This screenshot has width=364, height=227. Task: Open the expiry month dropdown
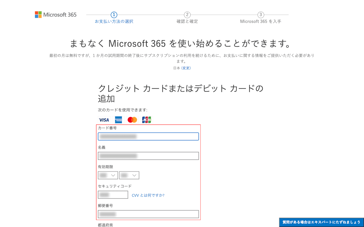click(108, 175)
